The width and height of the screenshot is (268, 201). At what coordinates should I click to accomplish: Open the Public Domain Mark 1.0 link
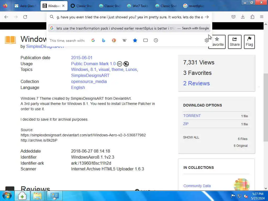[x=93, y=64]
